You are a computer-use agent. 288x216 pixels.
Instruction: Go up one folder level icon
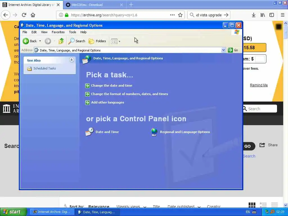61,41
